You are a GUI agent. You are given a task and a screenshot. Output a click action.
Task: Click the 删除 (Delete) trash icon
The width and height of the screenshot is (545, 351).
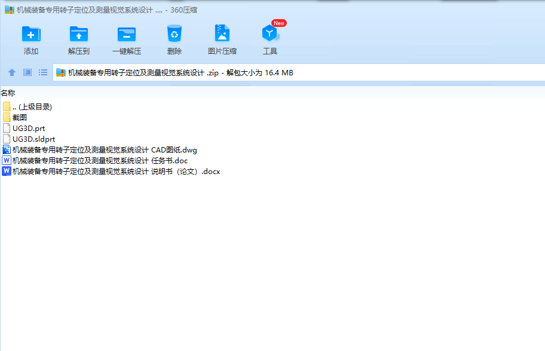[174, 33]
